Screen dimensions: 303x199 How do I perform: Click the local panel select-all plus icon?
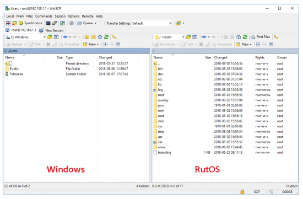tap(105, 45)
